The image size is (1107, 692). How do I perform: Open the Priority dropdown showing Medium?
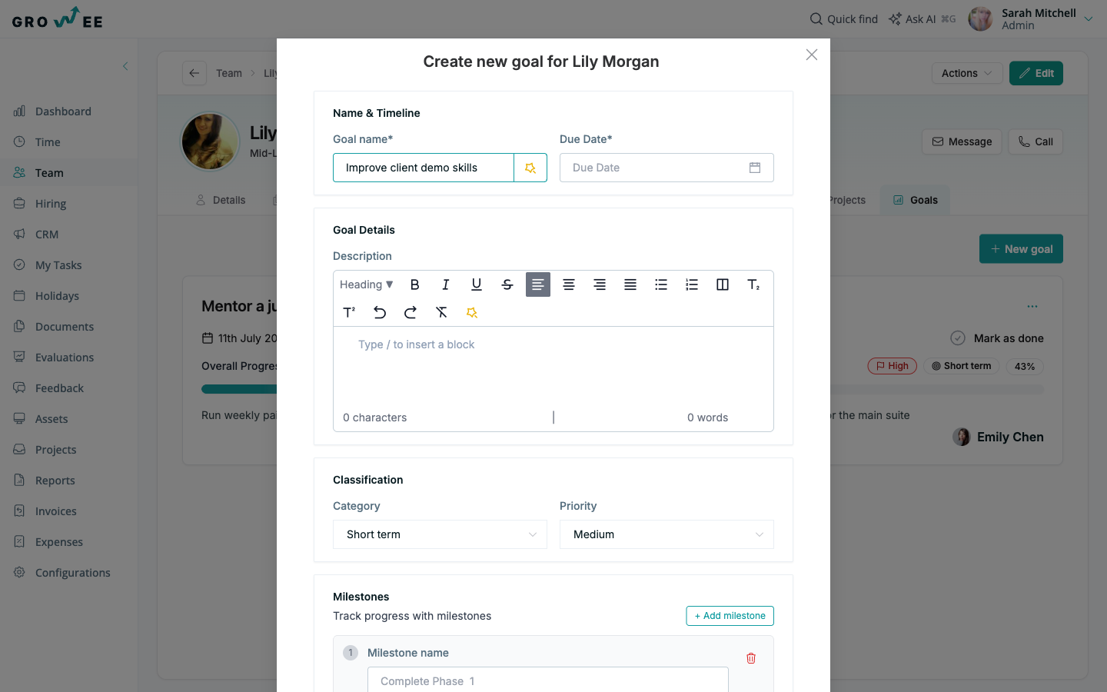click(x=667, y=534)
